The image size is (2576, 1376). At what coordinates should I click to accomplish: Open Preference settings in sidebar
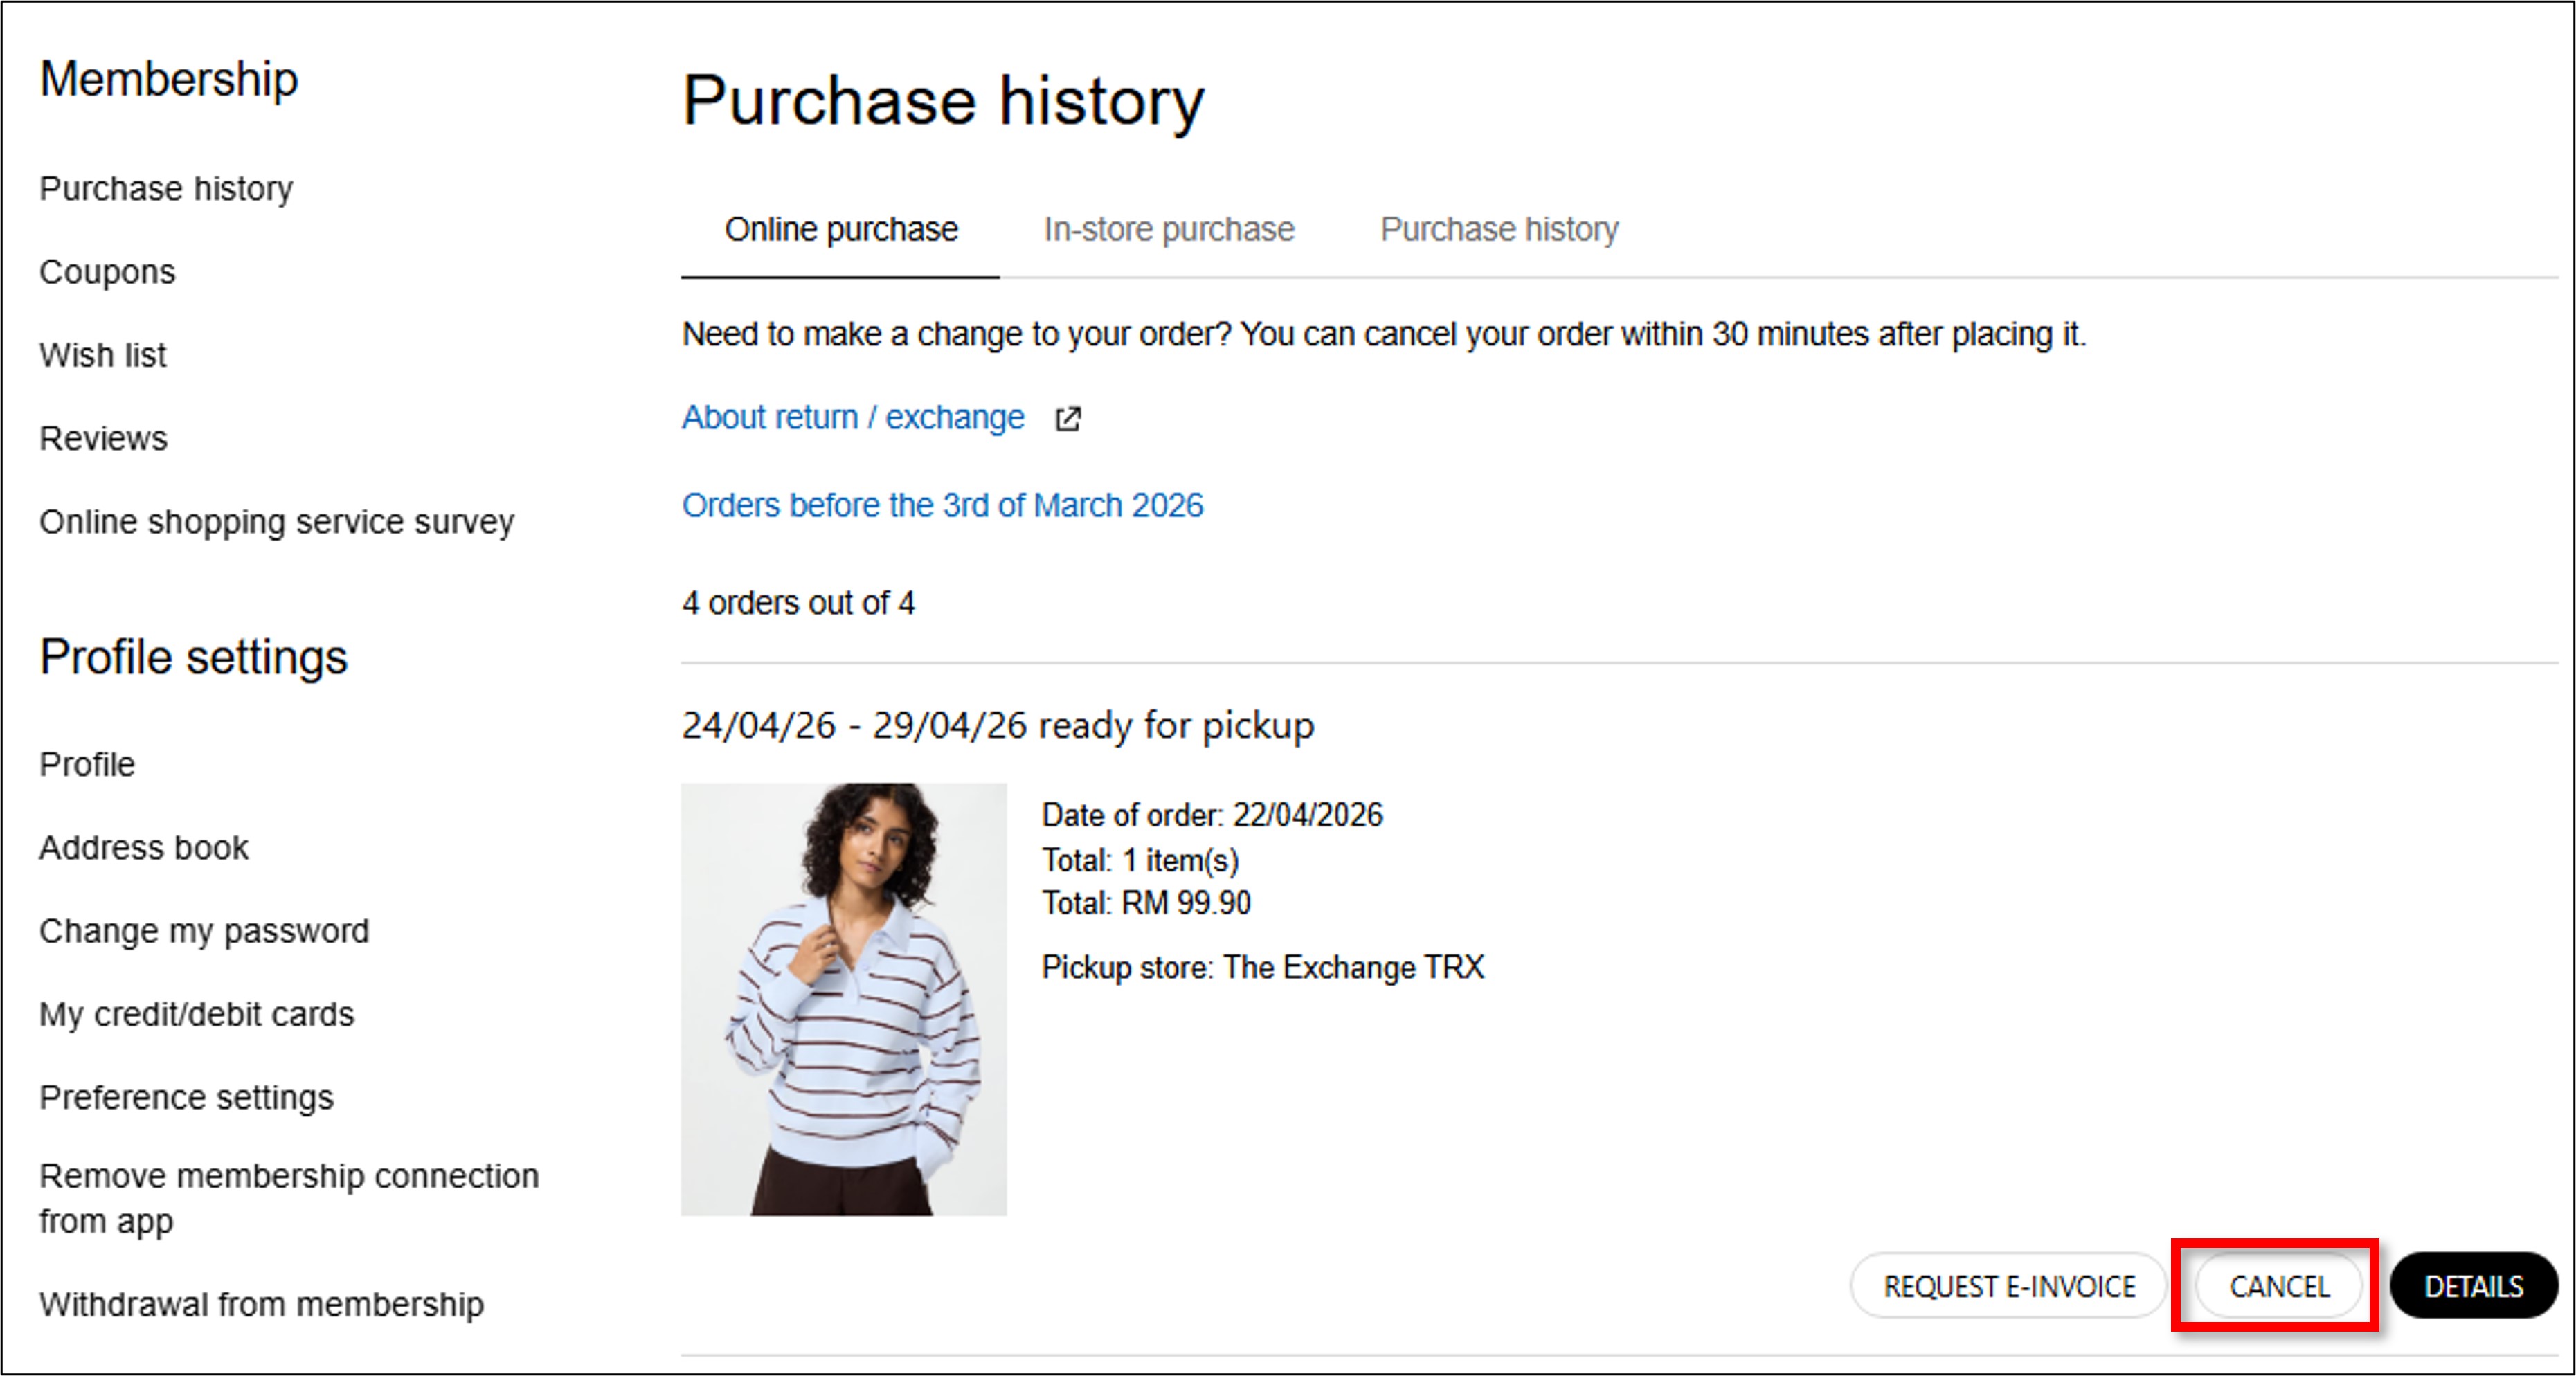[x=186, y=1097]
